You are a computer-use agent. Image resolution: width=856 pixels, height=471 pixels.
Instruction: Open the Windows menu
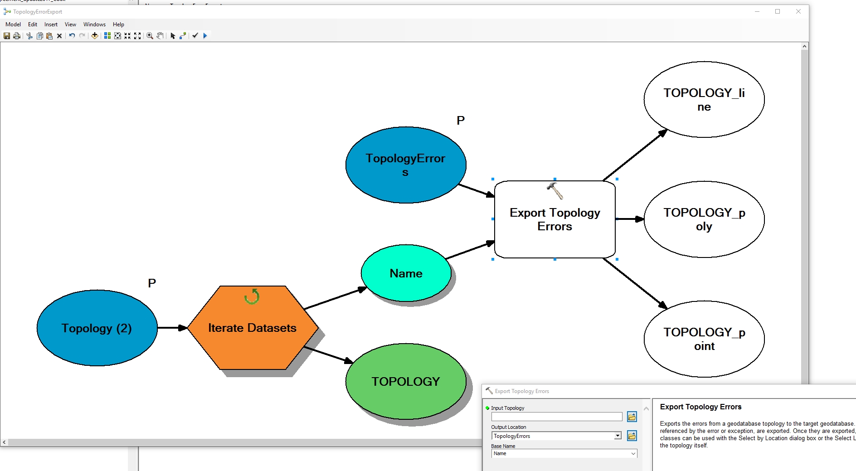coord(94,24)
